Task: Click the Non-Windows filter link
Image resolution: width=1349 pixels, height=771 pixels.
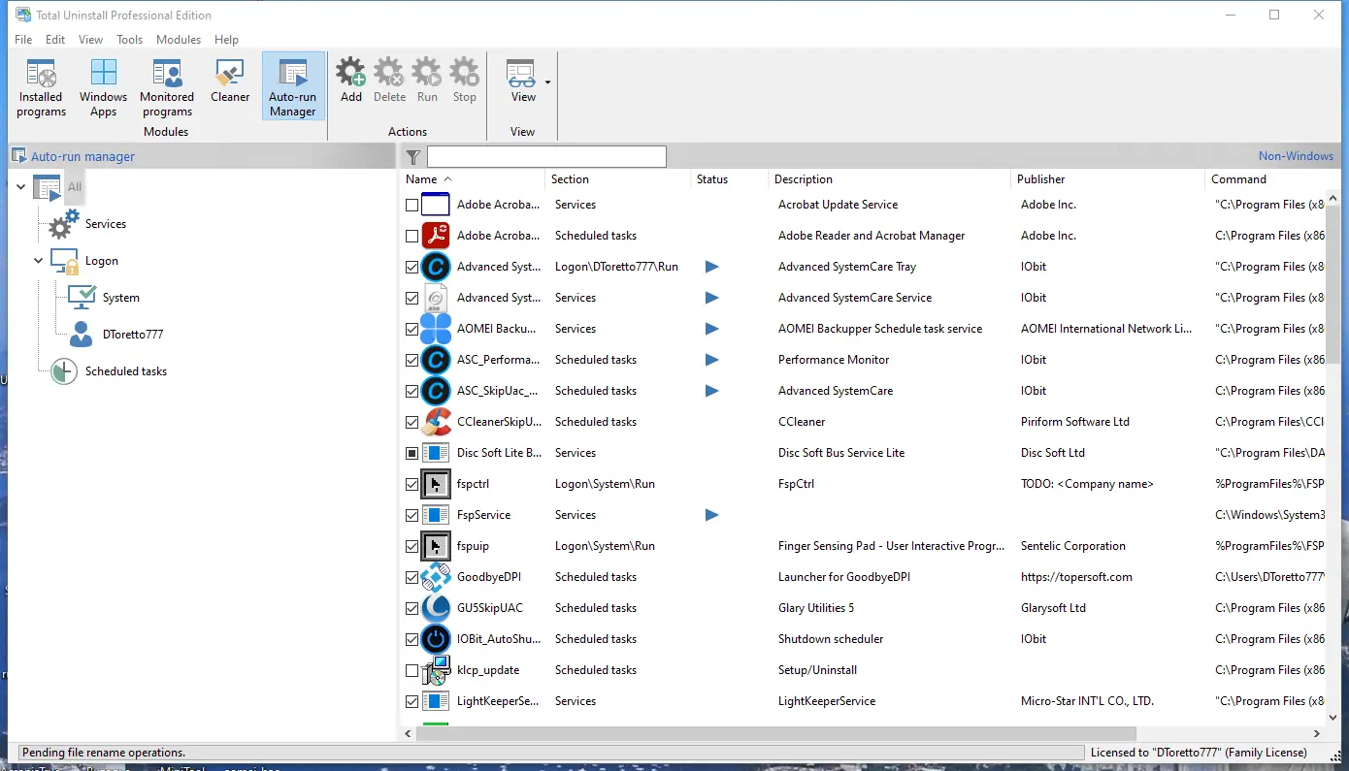Action: [x=1296, y=156]
